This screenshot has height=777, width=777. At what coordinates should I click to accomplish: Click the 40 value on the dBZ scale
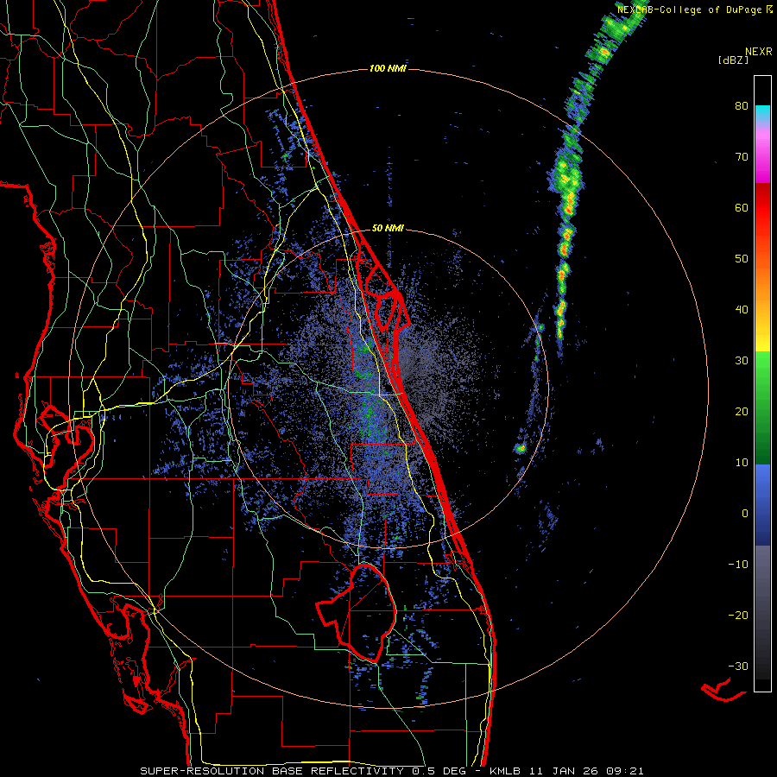point(742,310)
